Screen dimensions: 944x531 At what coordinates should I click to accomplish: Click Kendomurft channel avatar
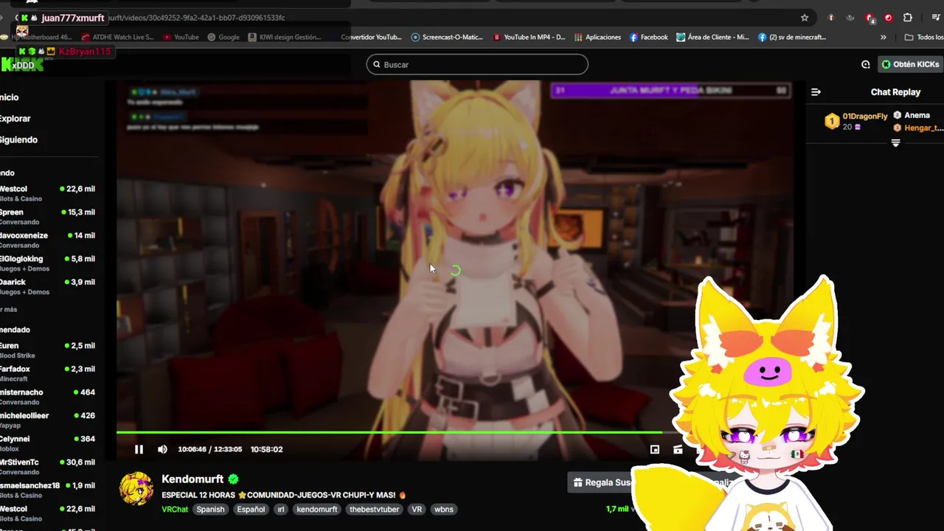[x=136, y=488]
